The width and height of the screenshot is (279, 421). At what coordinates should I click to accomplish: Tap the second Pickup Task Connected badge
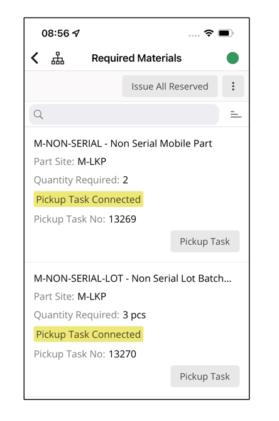89,334
